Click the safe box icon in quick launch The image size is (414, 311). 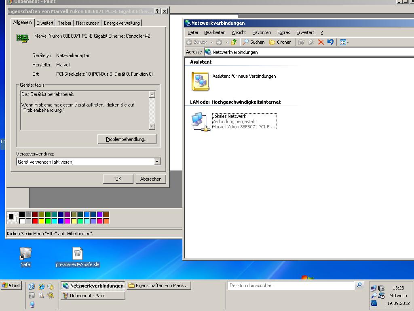[x=32, y=295]
